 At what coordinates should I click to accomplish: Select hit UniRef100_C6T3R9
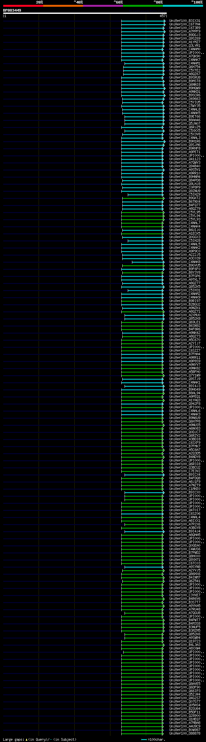click(x=185, y=28)
